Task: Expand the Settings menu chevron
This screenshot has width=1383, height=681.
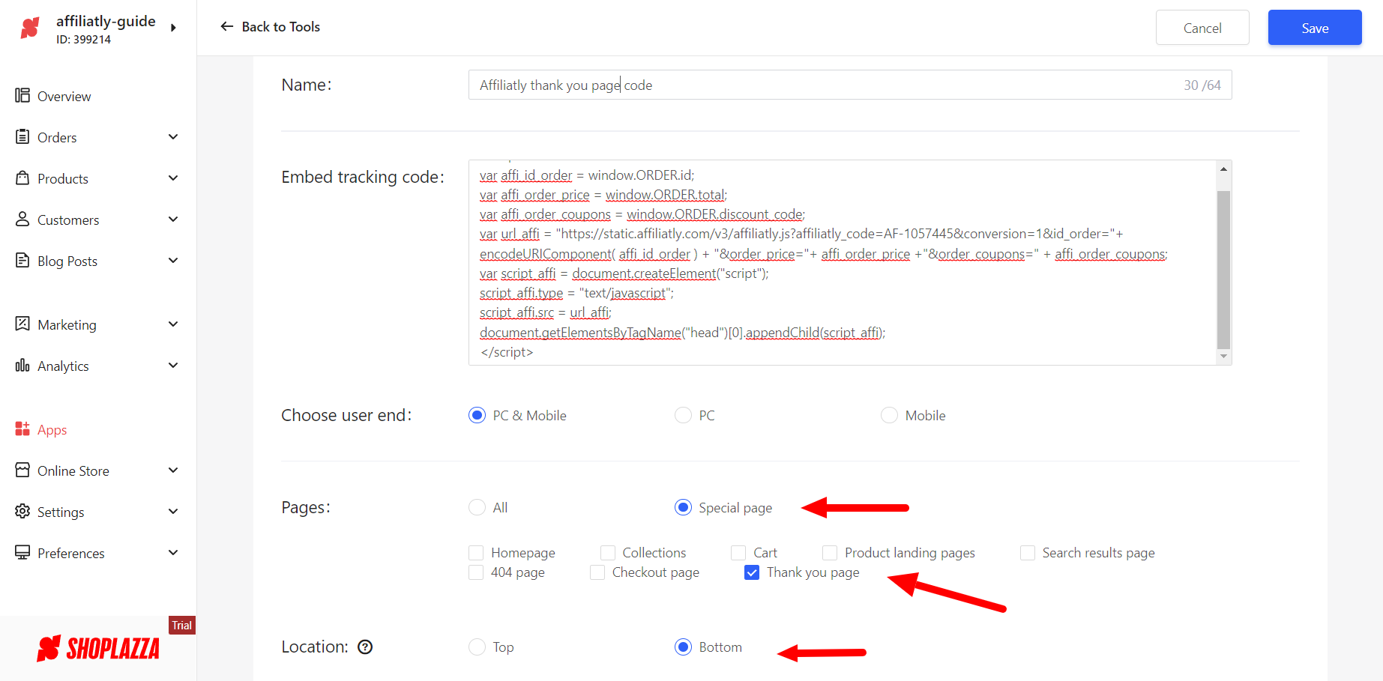Action: pos(173,512)
